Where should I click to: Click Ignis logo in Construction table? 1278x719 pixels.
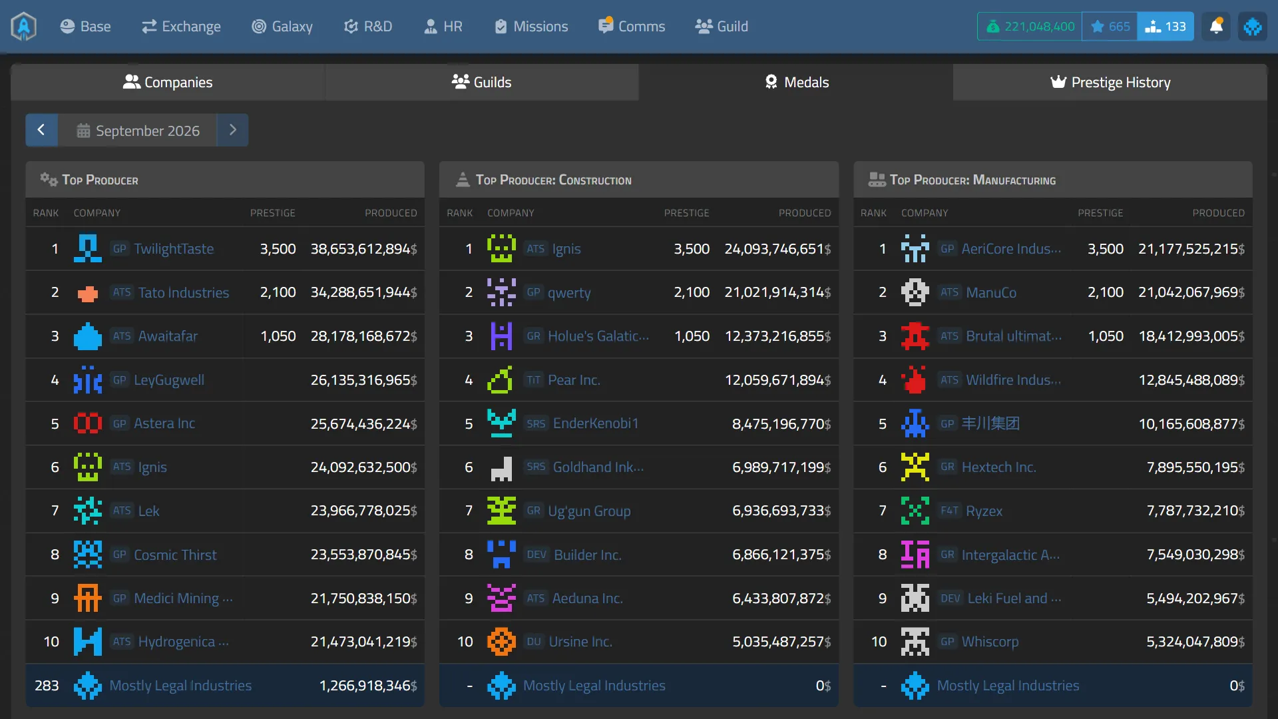click(501, 248)
